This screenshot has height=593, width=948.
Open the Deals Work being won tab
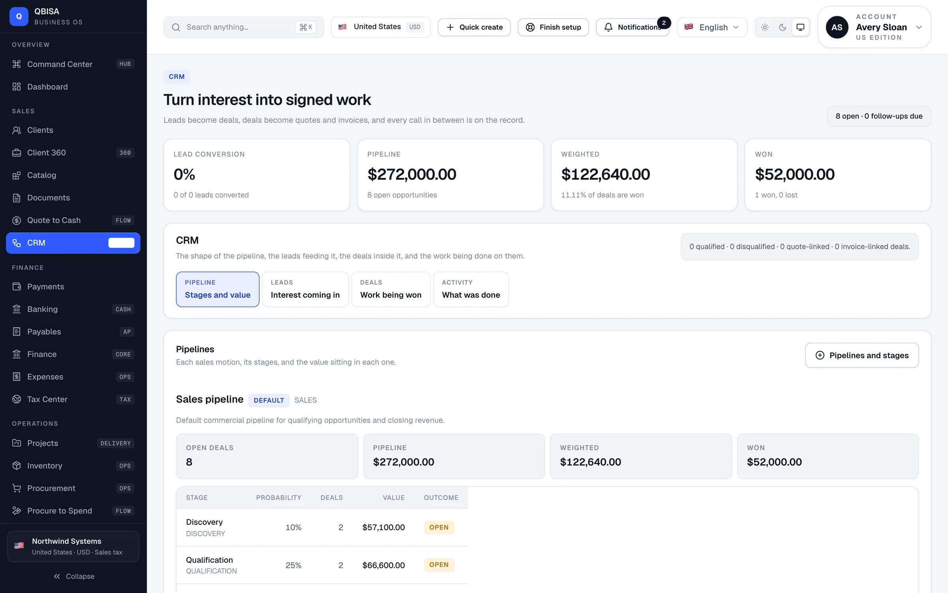coord(391,289)
